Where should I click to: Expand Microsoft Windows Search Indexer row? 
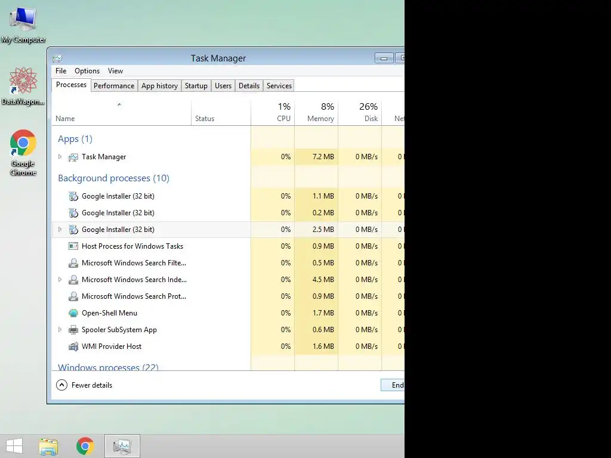coord(60,279)
